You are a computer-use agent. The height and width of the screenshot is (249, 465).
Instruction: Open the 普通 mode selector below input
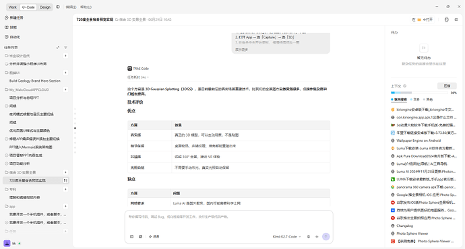point(154,237)
